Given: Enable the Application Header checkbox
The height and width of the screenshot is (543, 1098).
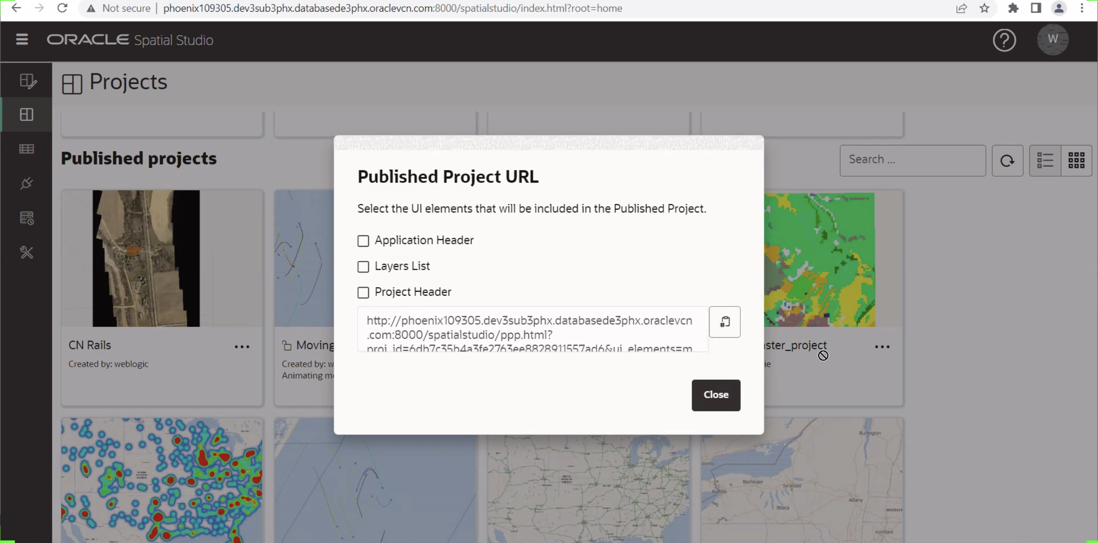Looking at the screenshot, I should [363, 241].
